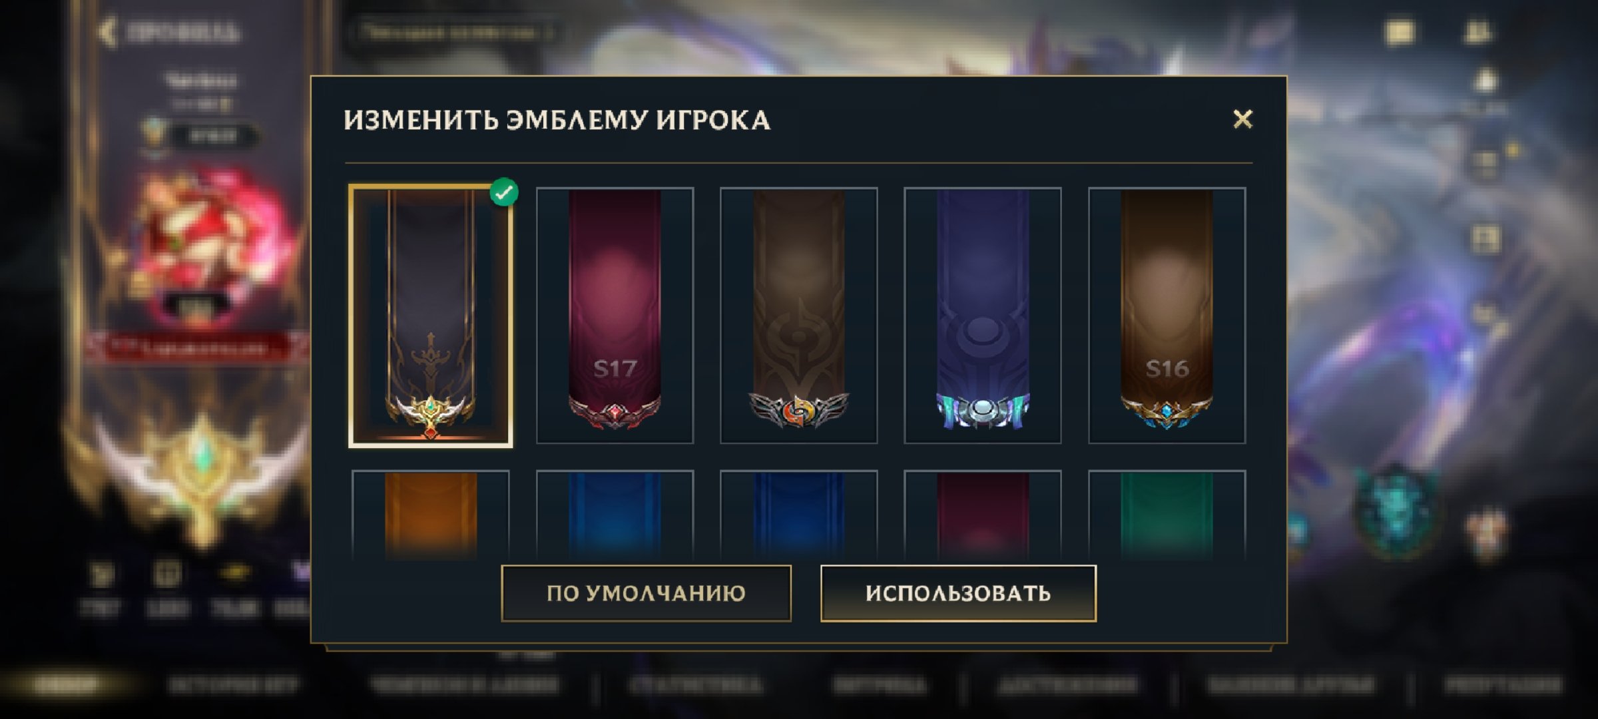Image resolution: width=1598 pixels, height=719 pixels.
Task: Select the brown banner with orange swirl crest
Action: click(798, 315)
